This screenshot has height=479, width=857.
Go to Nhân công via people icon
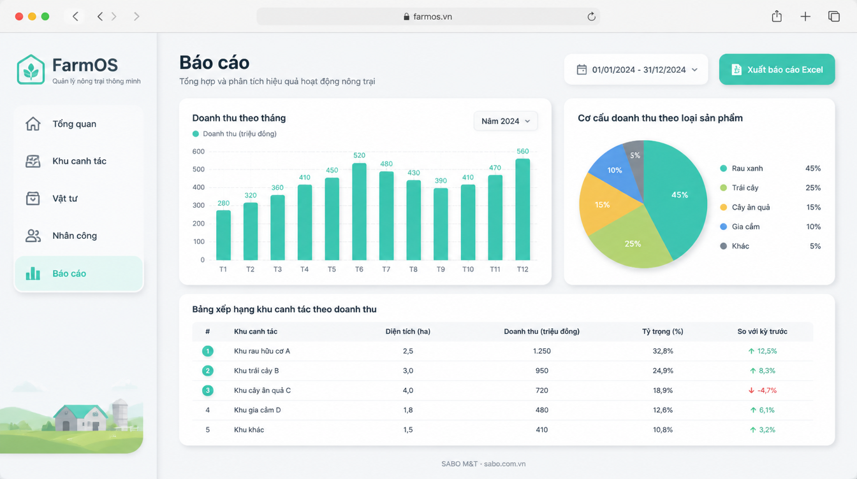pos(33,236)
